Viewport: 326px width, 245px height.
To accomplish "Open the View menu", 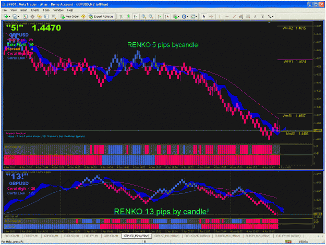I will coord(14,10).
